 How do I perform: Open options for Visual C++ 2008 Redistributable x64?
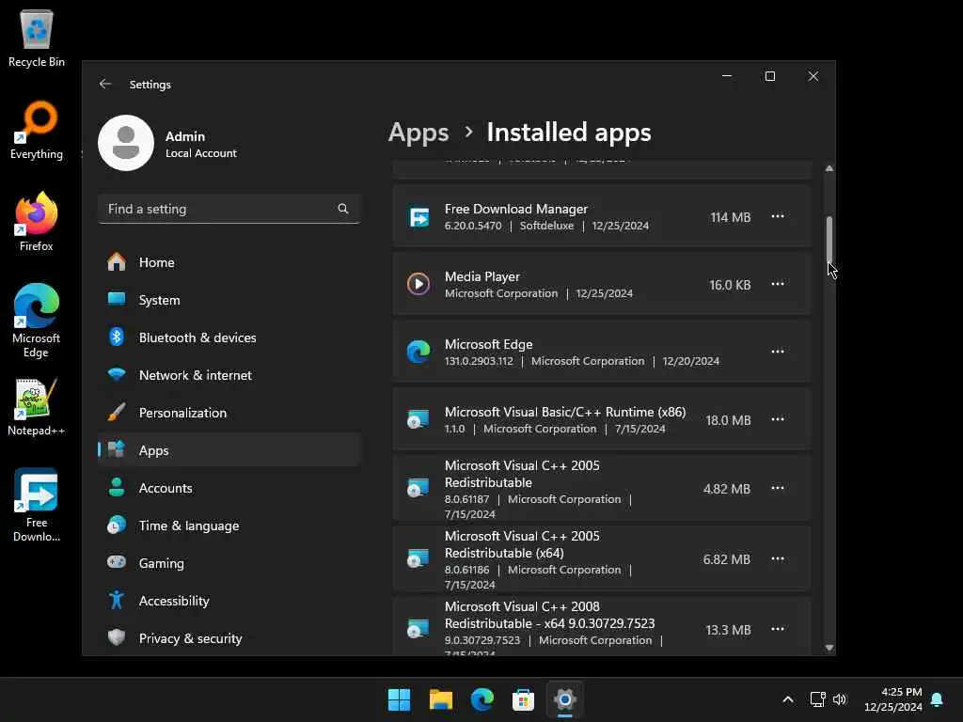pyautogui.click(x=778, y=629)
